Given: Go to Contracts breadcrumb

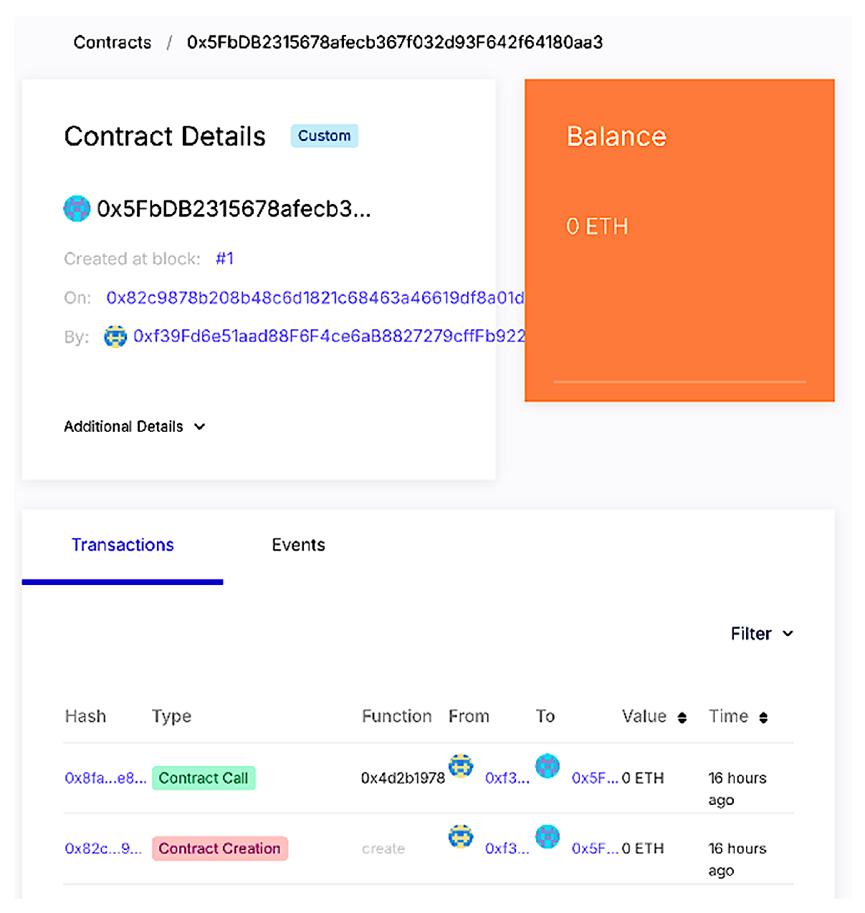Looking at the screenshot, I should point(113,42).
